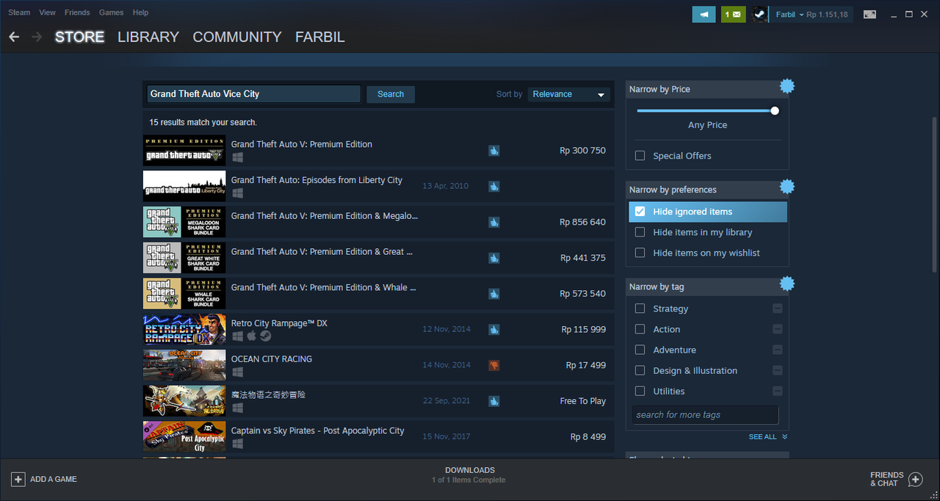Exclude the Action tag using minus icon
This screenshot has width=940, height=501.
[x=778, y=329]
